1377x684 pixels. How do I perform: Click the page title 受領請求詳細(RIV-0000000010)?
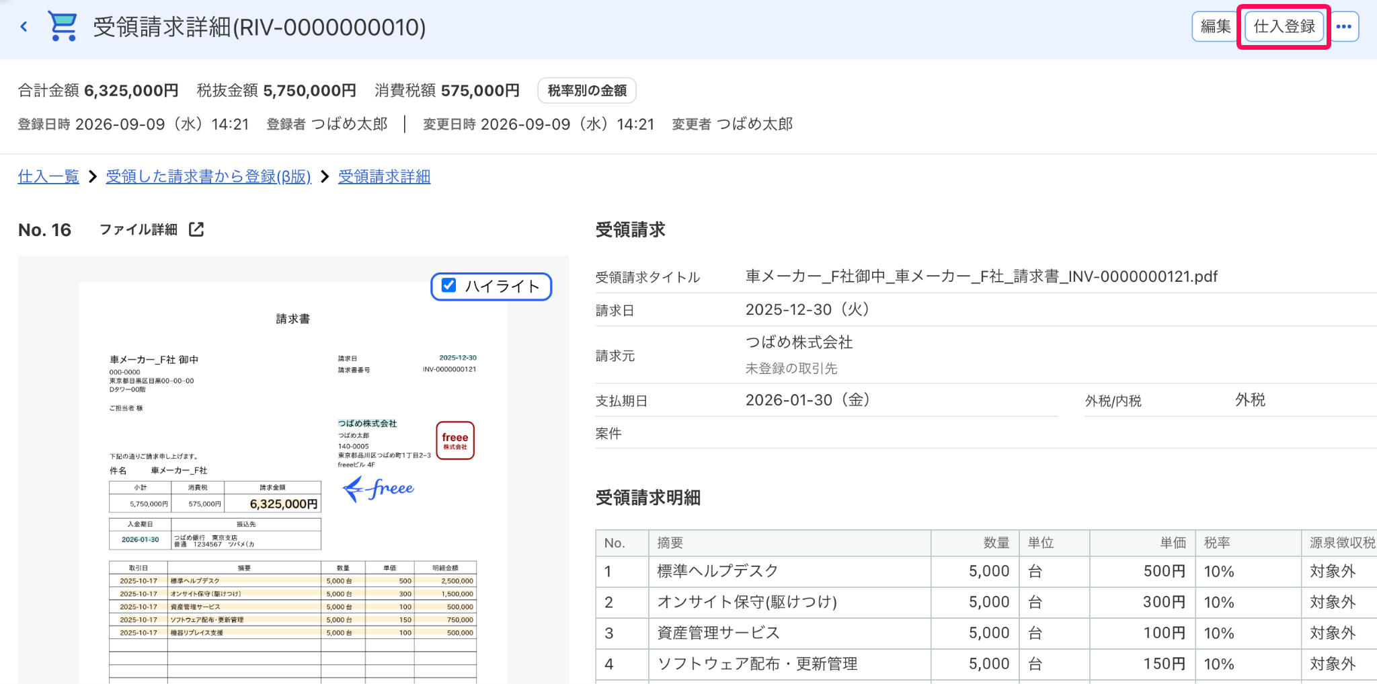point(260,27)
